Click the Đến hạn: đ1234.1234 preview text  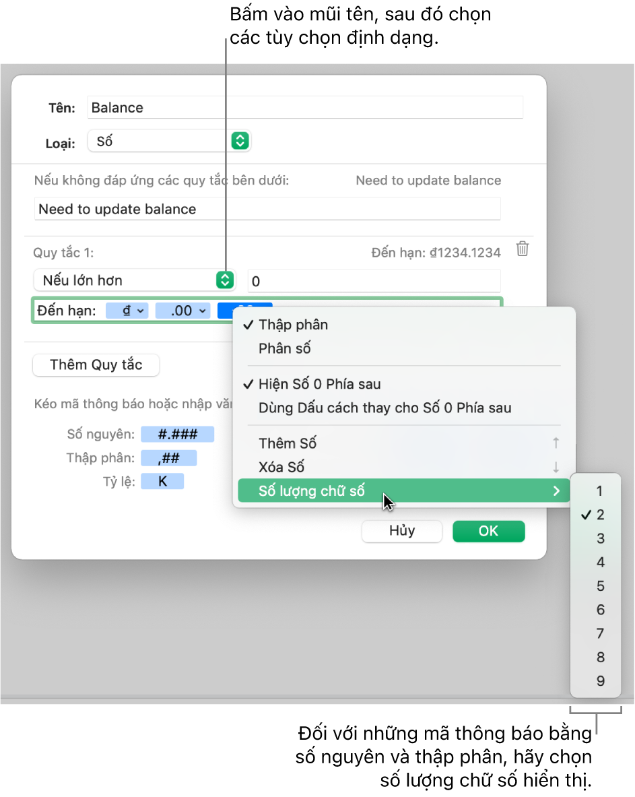coord(436,253)
